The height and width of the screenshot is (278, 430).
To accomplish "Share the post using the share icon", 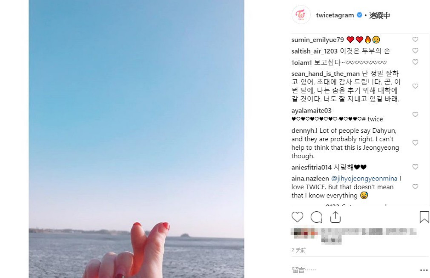I will pyautogui.click(x=335, y=217).
